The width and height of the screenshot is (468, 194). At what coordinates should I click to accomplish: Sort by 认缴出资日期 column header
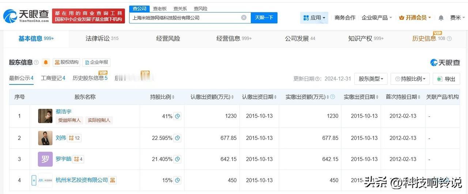tap(259, 97)
